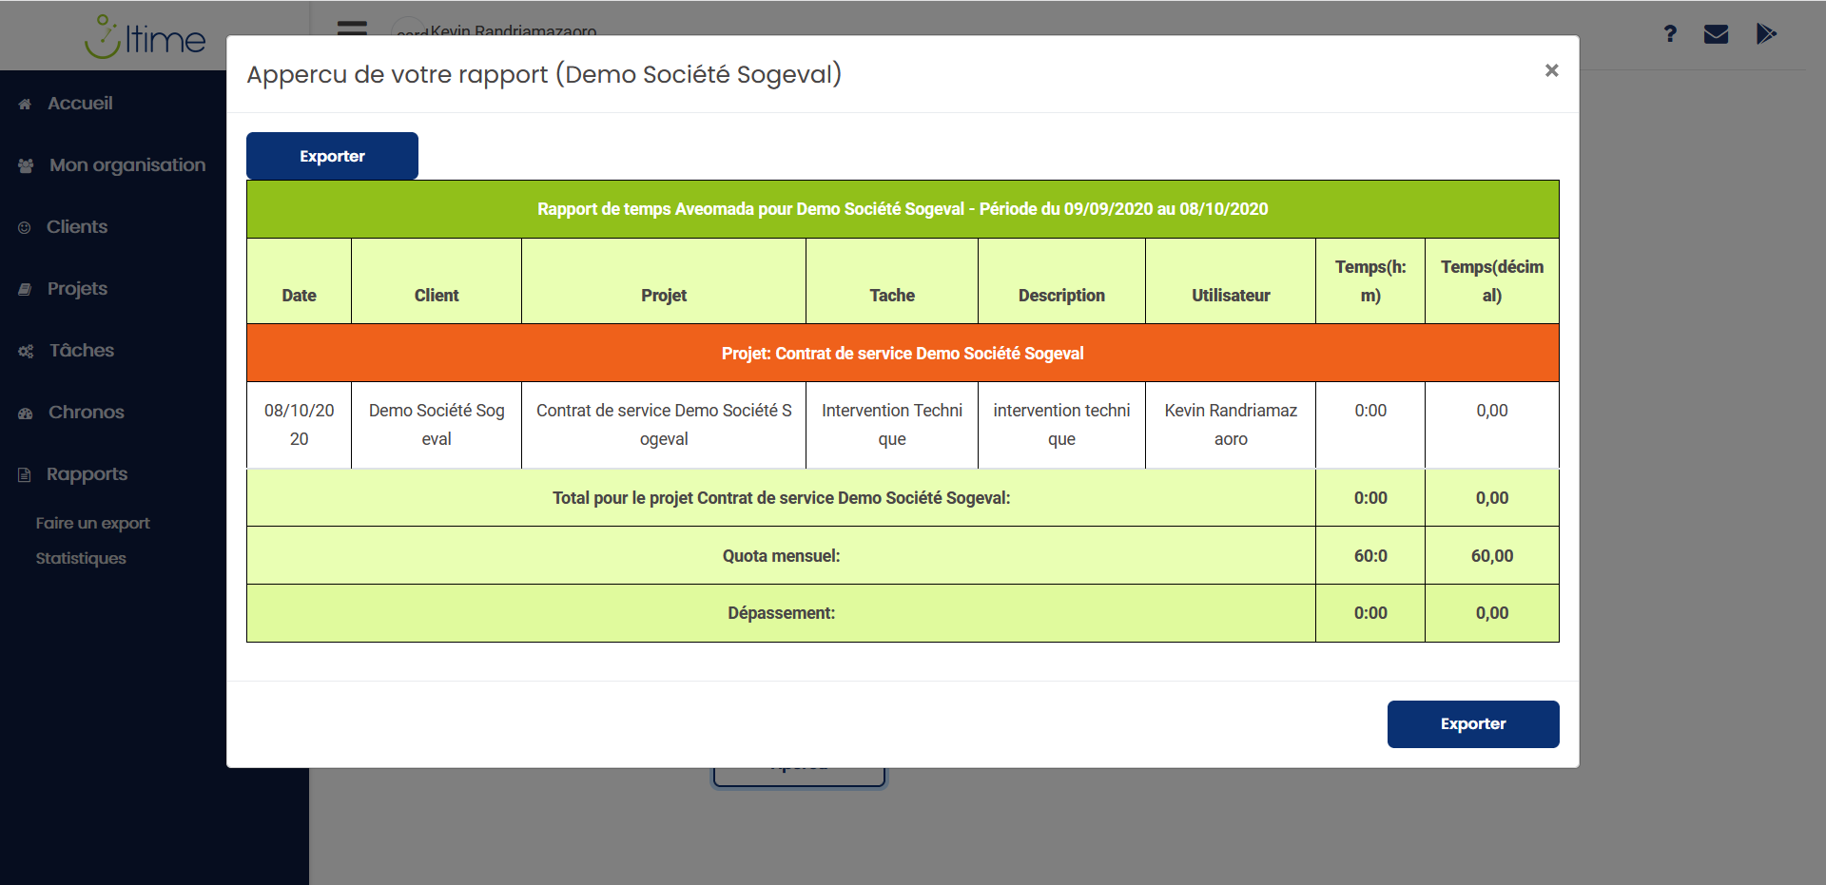Click the Accueil home icon
The width and height of the screenshot is (1826, 885).
(25, 104)
